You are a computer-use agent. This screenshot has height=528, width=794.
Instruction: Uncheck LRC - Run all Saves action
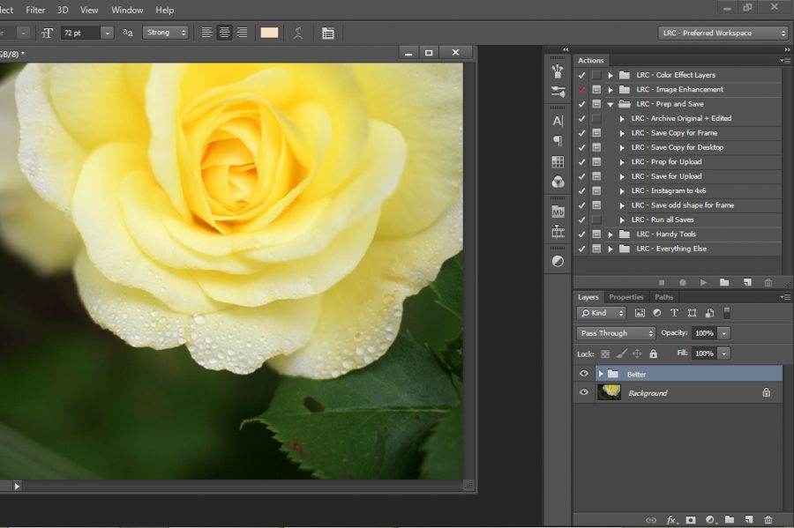(582, 220)
